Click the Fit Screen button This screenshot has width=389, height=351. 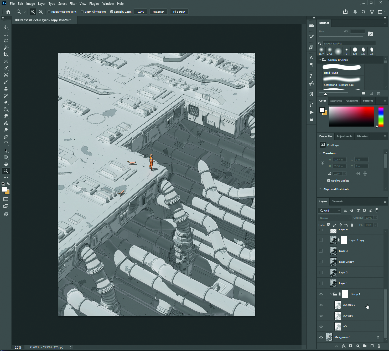[158, 12]
